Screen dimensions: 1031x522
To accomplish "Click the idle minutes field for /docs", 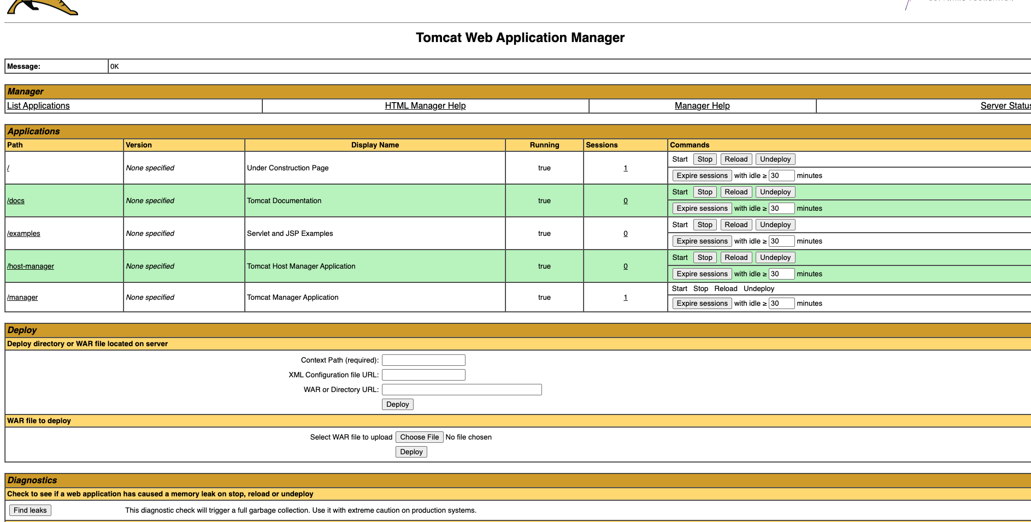I will tap(781, 209).
